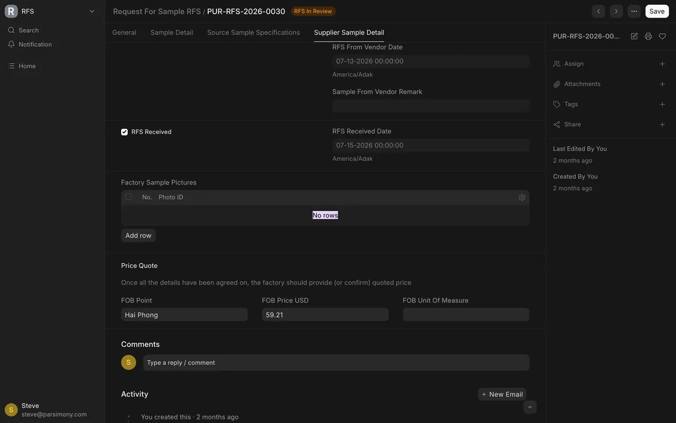Click the PUR-RFS-2026-0030 breadcrumb title
This screenshot has height=423, width=676.
246,11
